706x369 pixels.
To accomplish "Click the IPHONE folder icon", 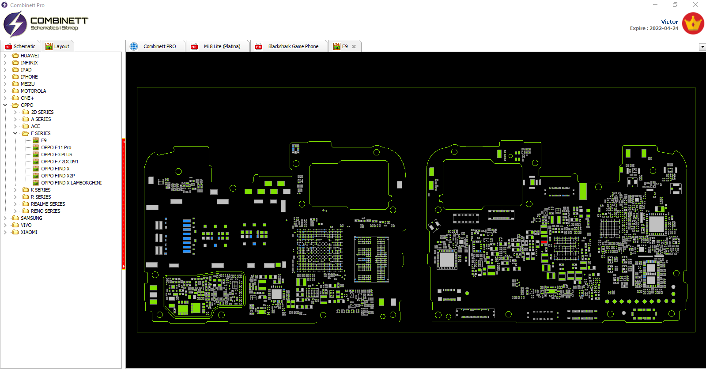I will pyautogui.click(x=15, y=77).
